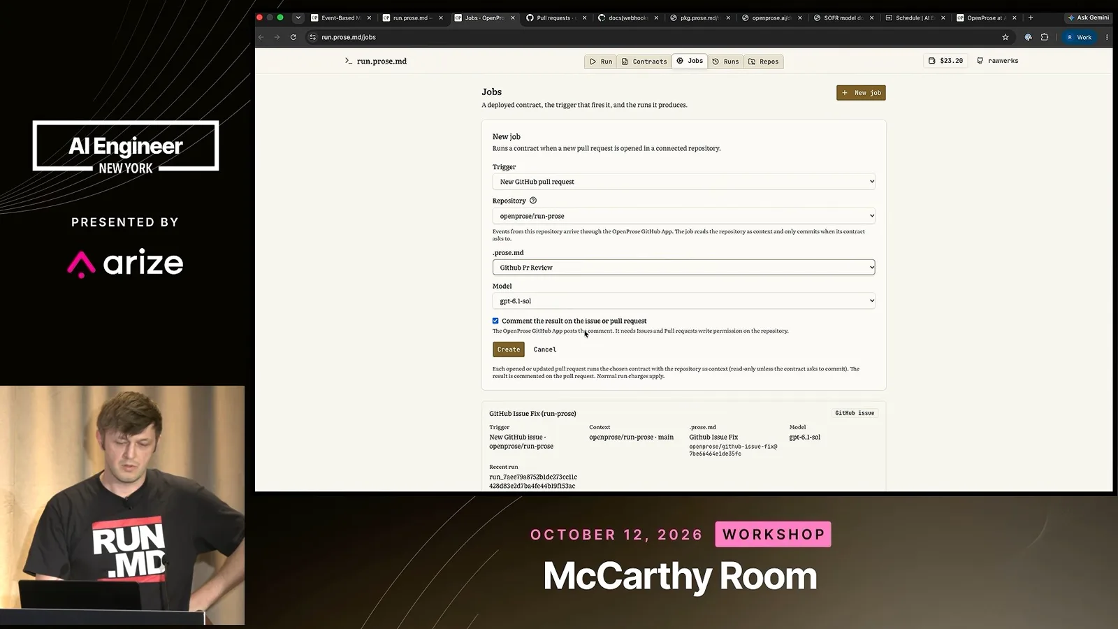Image resolution: width=1118 pixels, height=629 pixels.
Task: Switch to the pkg.prose.md browser tab
Action: click(x=699, y=18)
